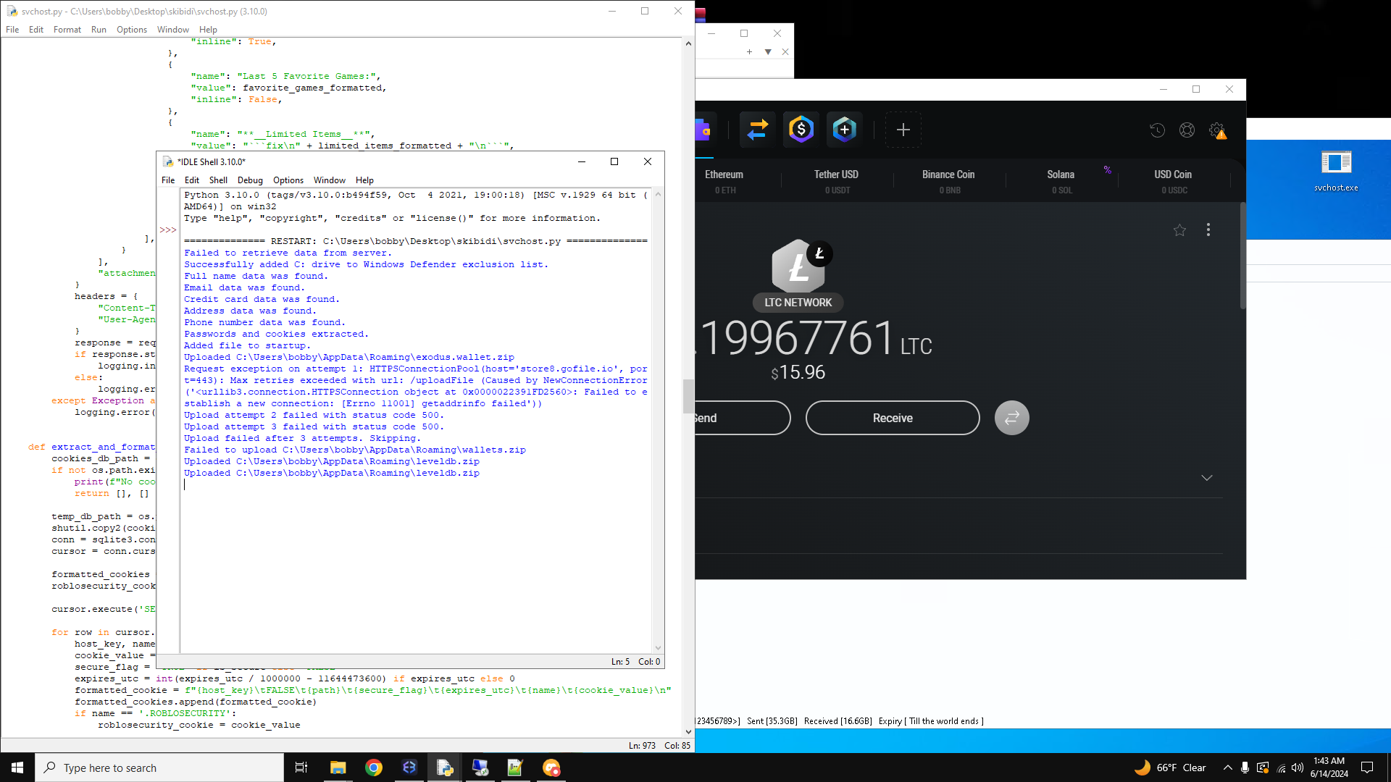The image size is (1391, 782).
Task: Open the three-dot asset options menu
Action: [1208, 230]
